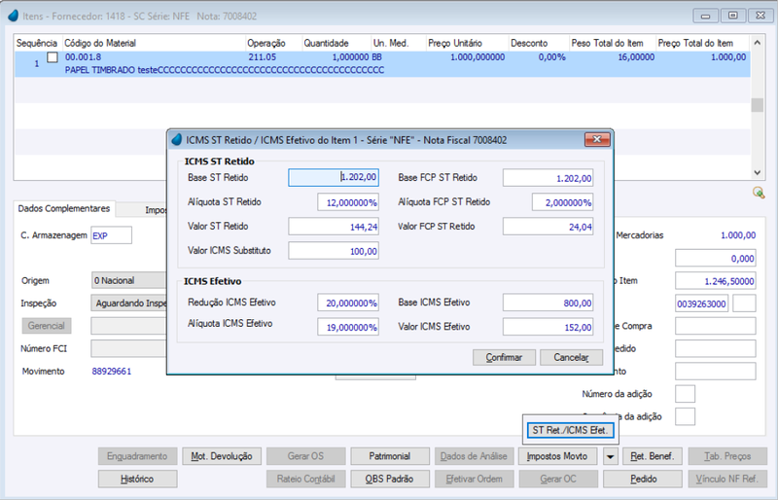Confirm the ICMS ST values

[x=504, y=358]
